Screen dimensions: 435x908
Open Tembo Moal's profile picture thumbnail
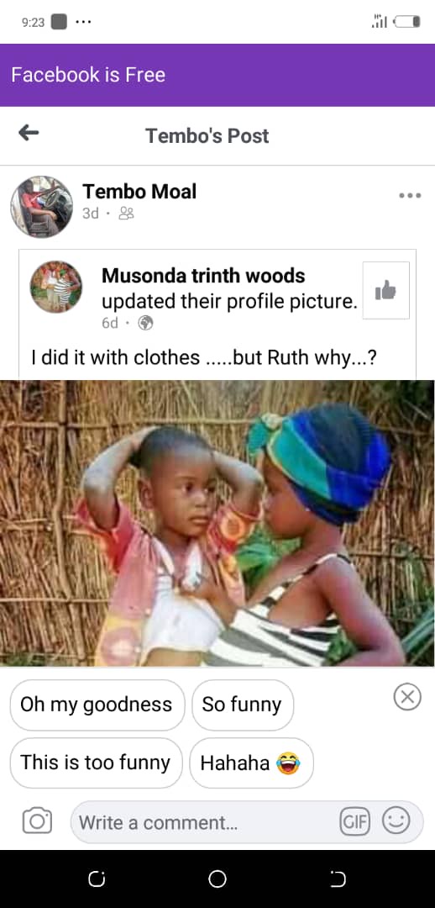[42, 207]
